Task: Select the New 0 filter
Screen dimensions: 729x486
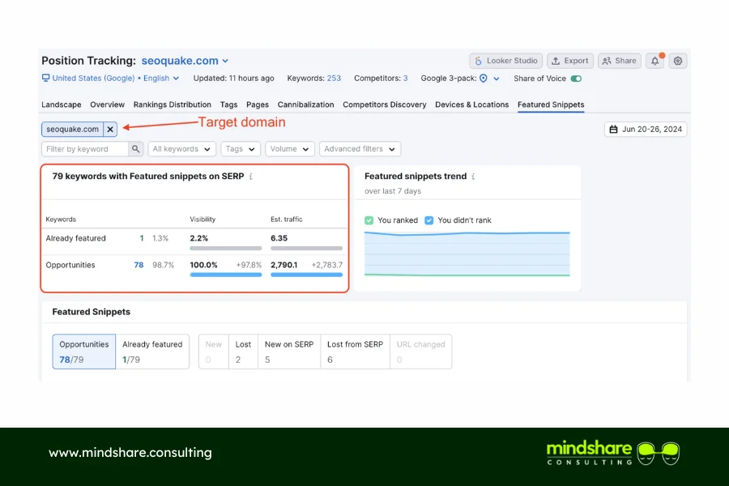Action: click(x=213, y=352)
